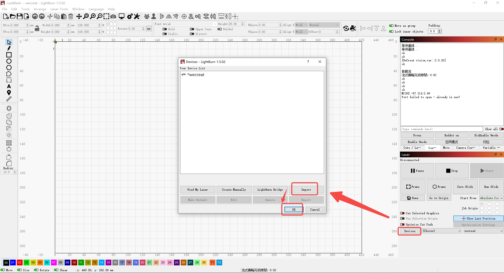The height and width of the screenshot is (273, 504).
Task: Click LightBurn Bridge button
Action: coord(270,190)
